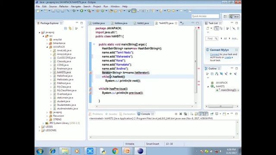Image resolution: width=276 pixels, height=155 pixels.
Task: Click Remove Launch X icon in Console
Action: tap(181, 114)
